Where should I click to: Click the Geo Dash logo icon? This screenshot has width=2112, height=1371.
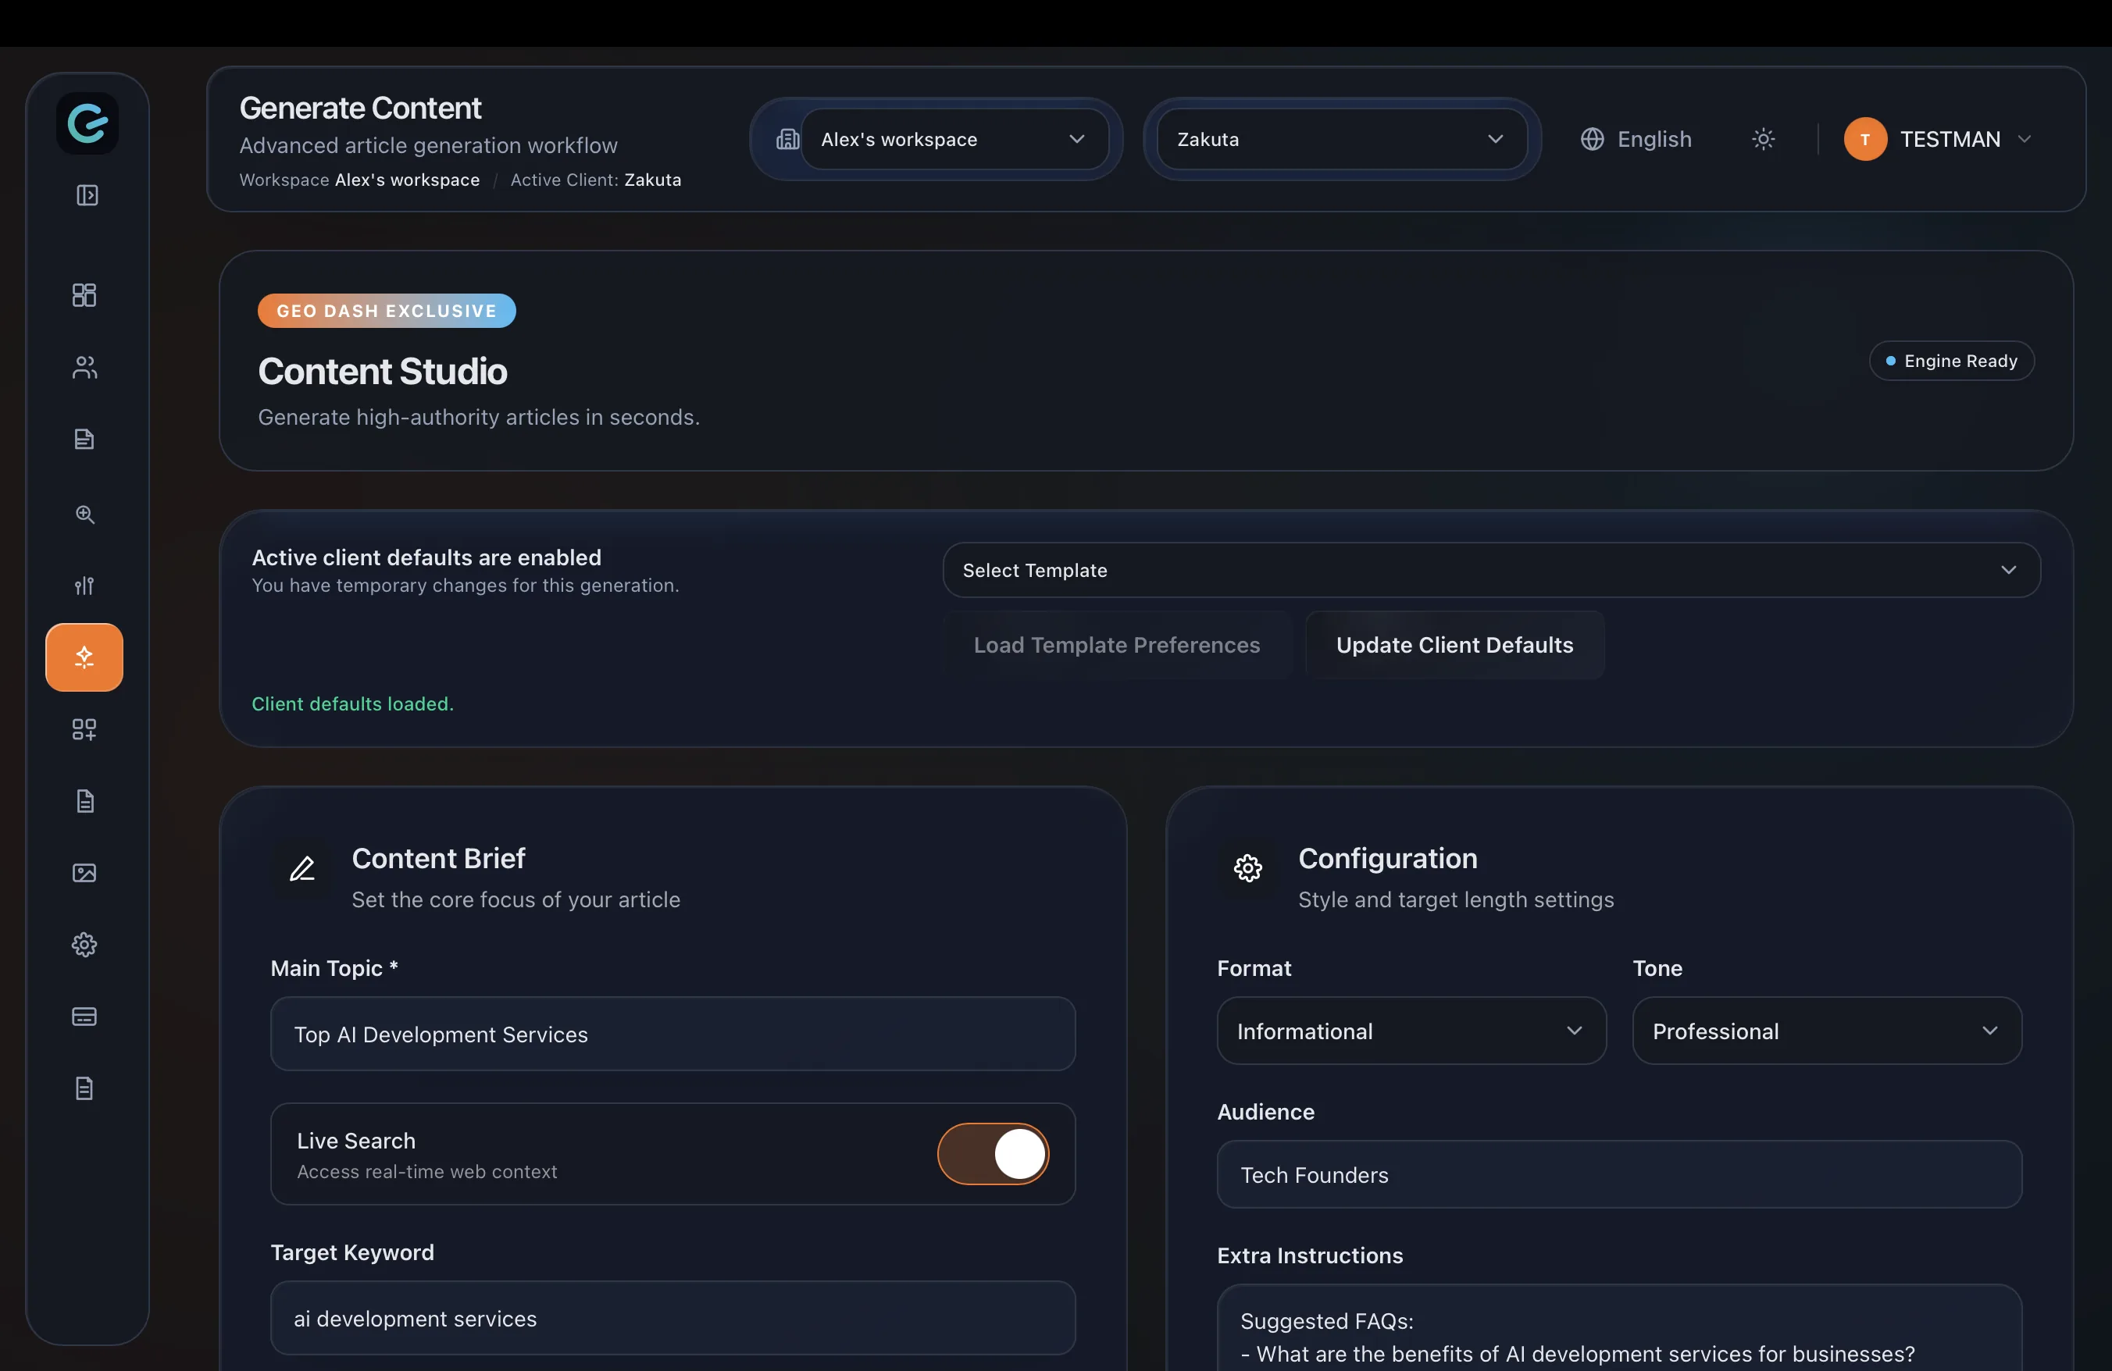87,123
